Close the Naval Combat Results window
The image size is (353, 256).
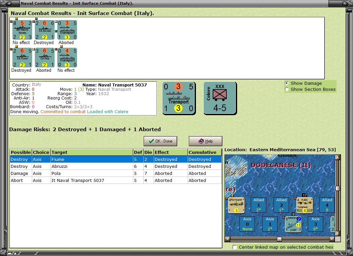[x=345, y=3]
